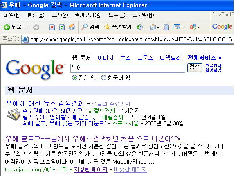Switch to the 뉴스 search tab
The width and height of the screenshot is (234, 176).
point(126,58)
